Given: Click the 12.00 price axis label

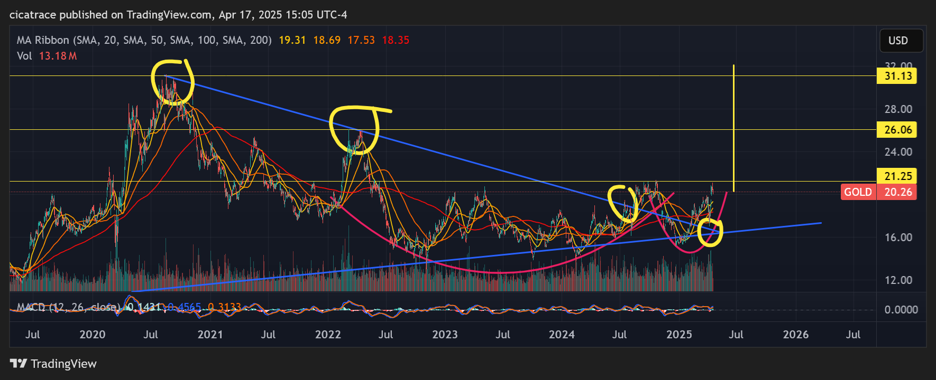Looking at the screenshot, I should (898, 280).
